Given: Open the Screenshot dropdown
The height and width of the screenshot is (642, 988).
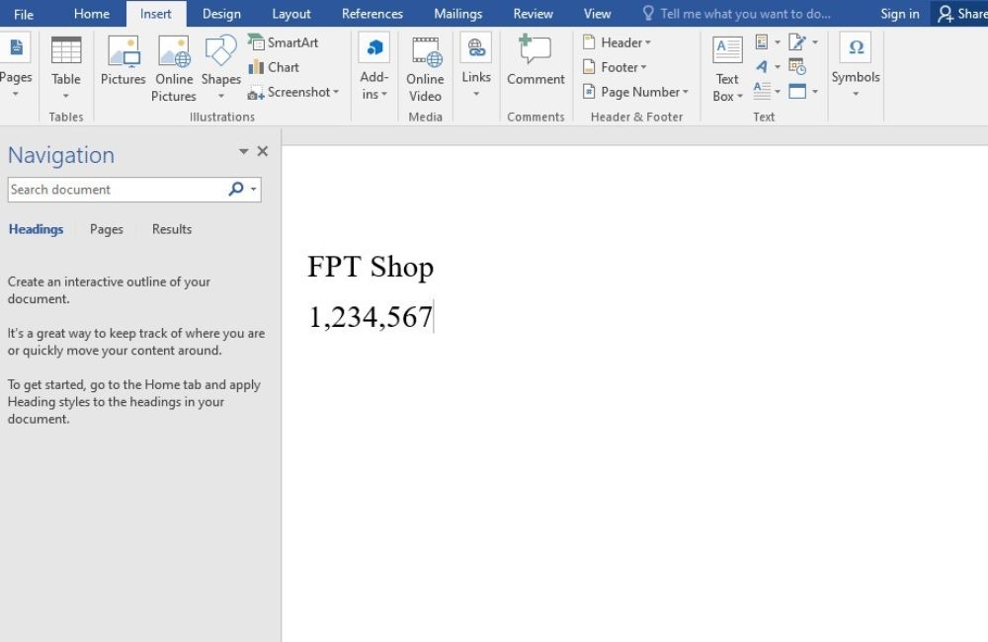Looking at the screenshot, I should (293, 92).
